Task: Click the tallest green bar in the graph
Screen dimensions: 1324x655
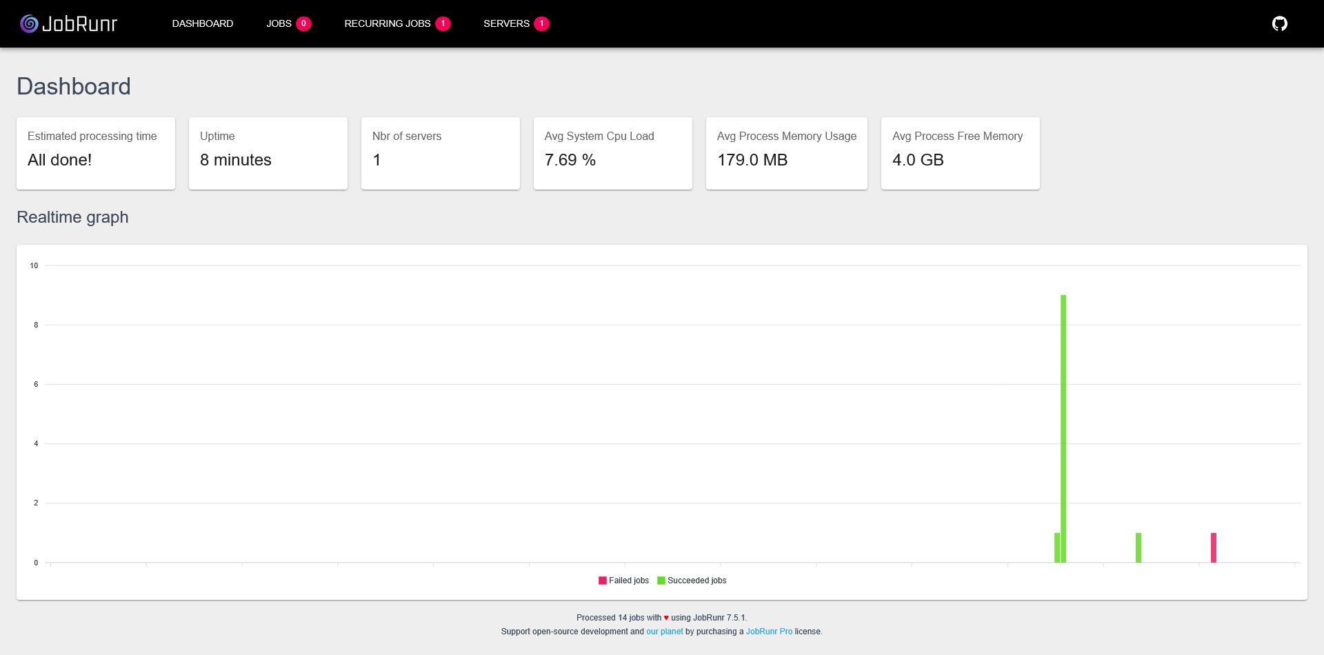Action: (x=1063, y=427)
